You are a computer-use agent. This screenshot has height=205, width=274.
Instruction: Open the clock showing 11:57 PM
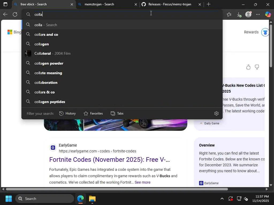tap(261, 199)
